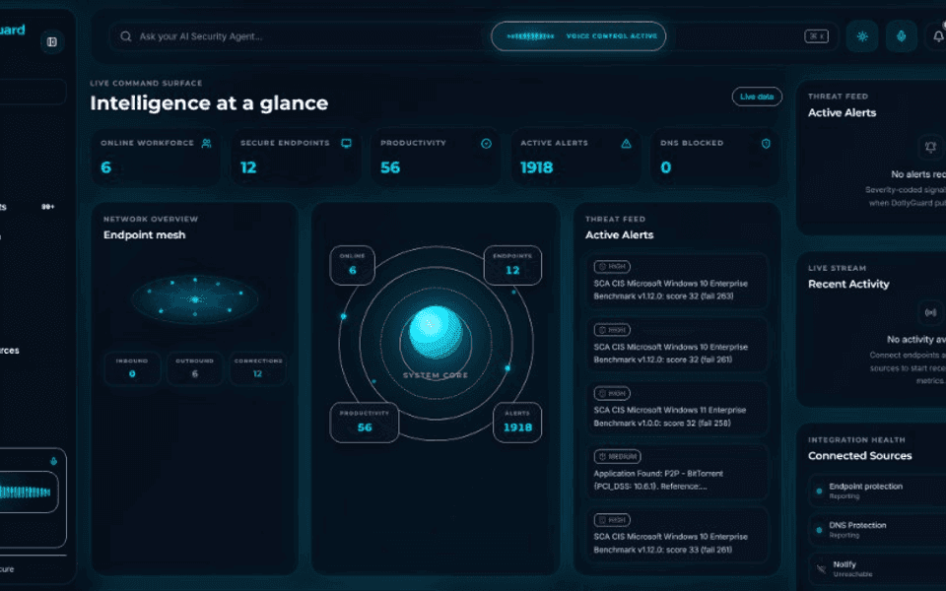Click the microphone icon in top bar
This screenshot has height=591, width=946.
pyautogui.click(x=902, y=36)
